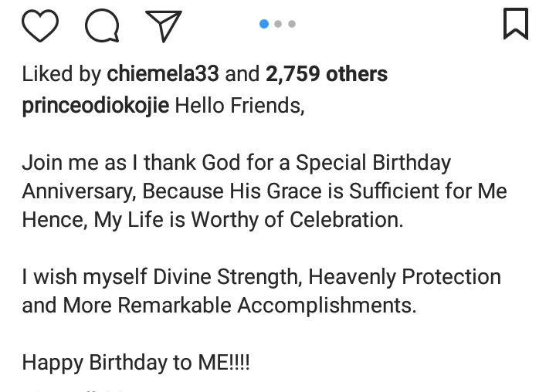The height and width of the screenshot is (392, 556).
Task: Jump to the third carousel dot
Action: 292,24
